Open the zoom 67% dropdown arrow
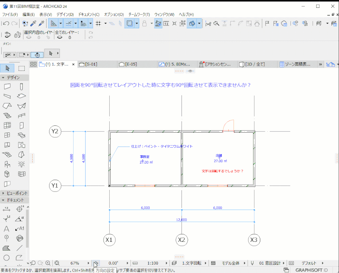Screen dimensions: 339x273 (x=88, y=263)
